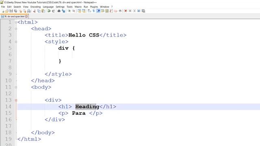Click the empty line 6 inside div rule

pos(139,55)
